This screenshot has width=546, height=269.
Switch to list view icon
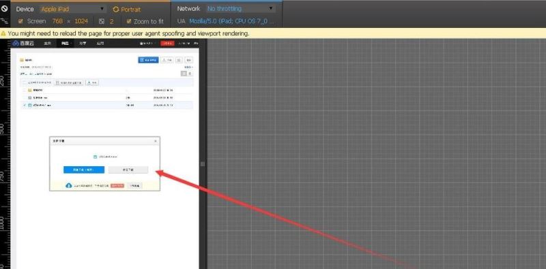pyautogui.click(x=184, y=74)
